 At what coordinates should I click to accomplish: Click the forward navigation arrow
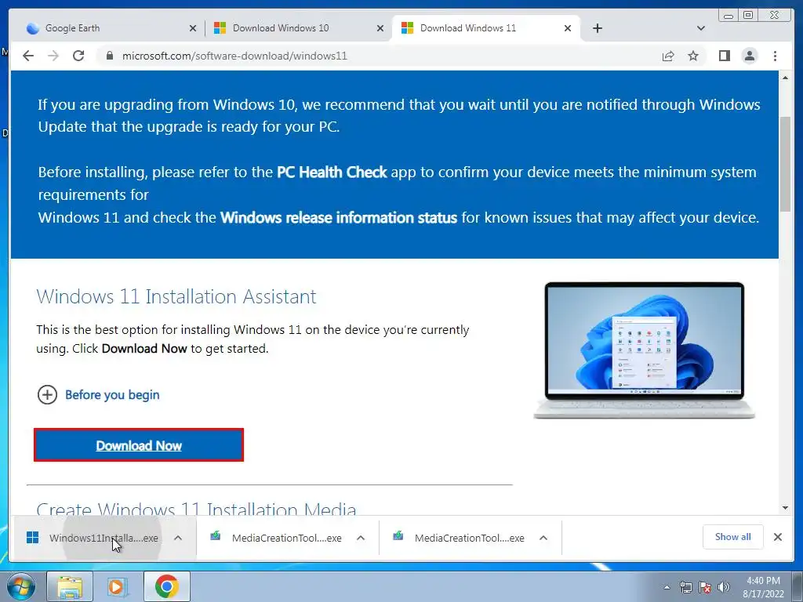point(53,56)
